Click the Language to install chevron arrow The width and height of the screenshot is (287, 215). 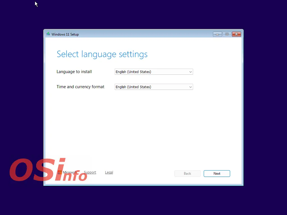[191, 72]
